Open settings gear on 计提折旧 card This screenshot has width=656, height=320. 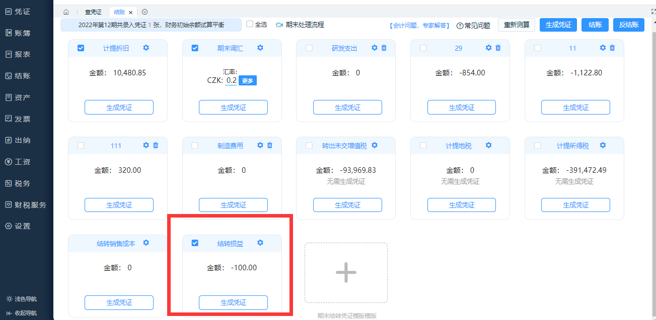click(146, 48)
